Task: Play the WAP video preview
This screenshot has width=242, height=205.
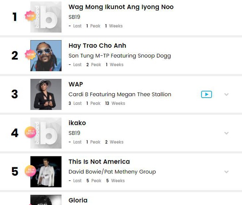Action: tap(206, 94)
